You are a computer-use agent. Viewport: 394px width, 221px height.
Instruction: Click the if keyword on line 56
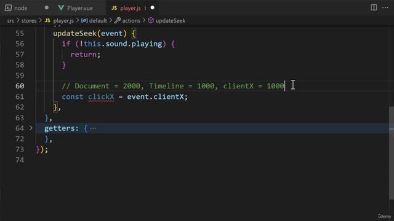click(x=66, y=44)
